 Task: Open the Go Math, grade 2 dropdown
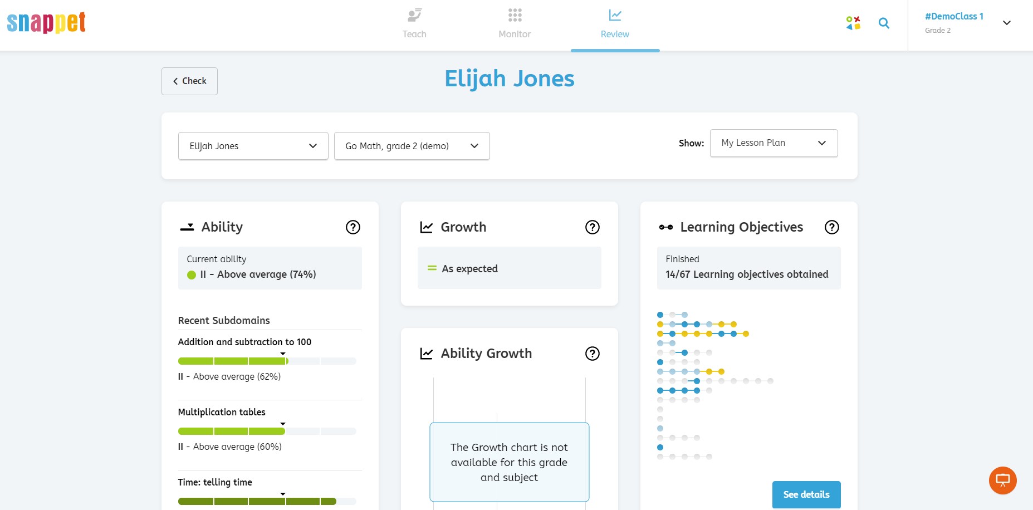click(412, 146)
